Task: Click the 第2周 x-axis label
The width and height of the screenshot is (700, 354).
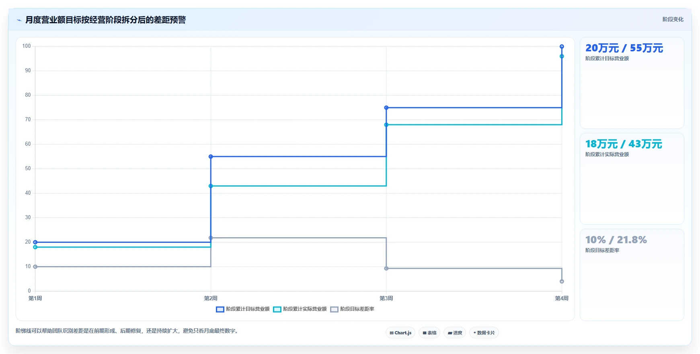Action: (211, 298)
